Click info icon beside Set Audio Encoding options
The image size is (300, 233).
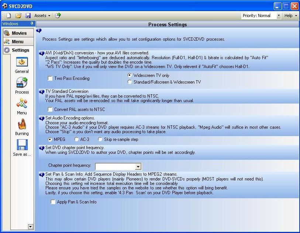point(42,118)
